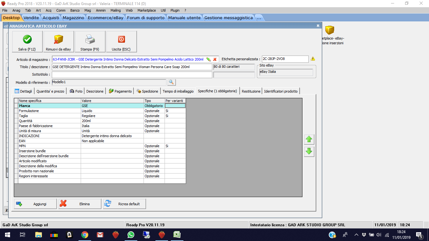Click the Aggiungi button
429x241 pixels.
35,204
